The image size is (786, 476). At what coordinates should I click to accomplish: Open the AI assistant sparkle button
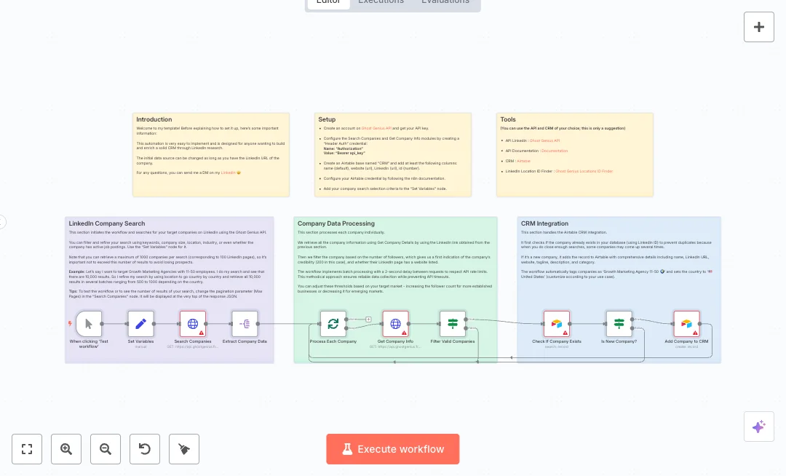[758, 427]
